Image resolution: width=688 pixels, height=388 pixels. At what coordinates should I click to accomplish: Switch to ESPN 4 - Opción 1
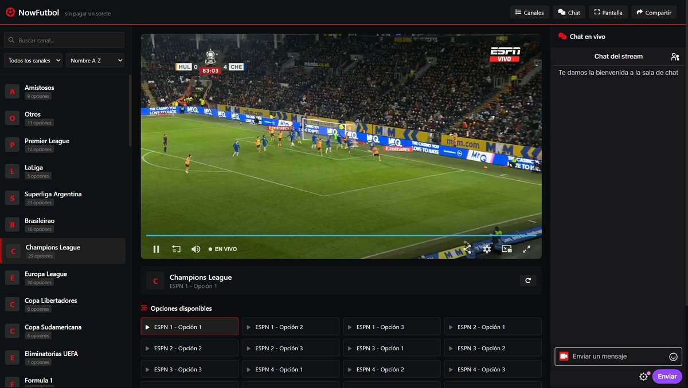(x=291, y=369)
